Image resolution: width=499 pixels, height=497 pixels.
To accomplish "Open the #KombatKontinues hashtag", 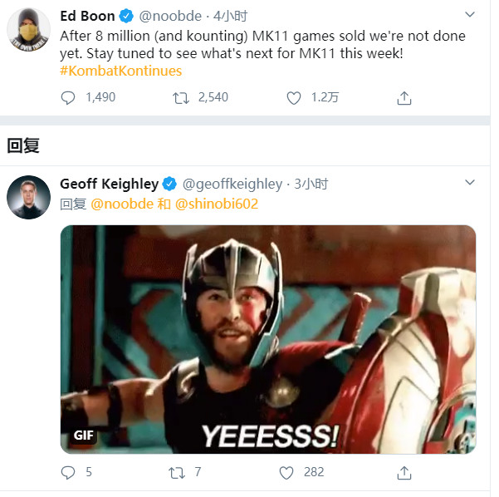I will [x=121, y=71].
